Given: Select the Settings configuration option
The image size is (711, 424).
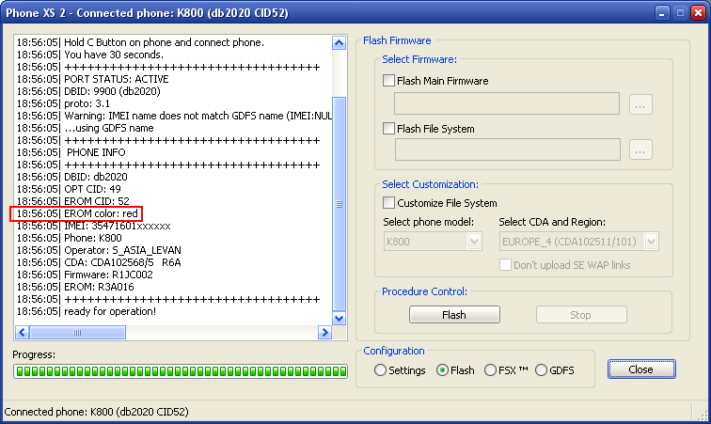Looking at the screenshot, I should point(380,370).
